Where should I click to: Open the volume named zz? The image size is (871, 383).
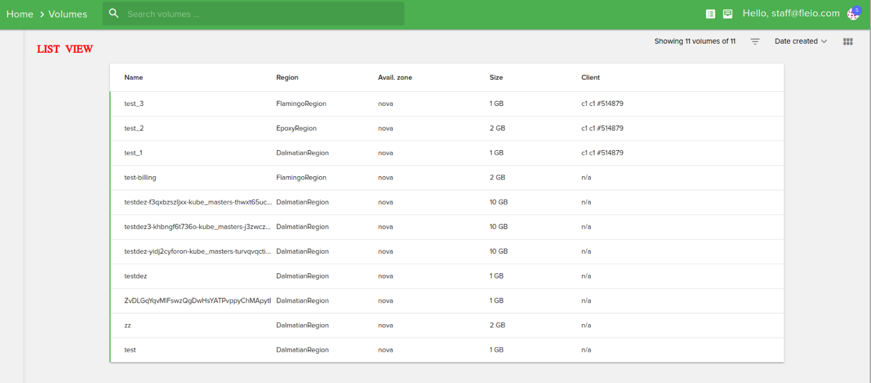click(x=128, y=325)
